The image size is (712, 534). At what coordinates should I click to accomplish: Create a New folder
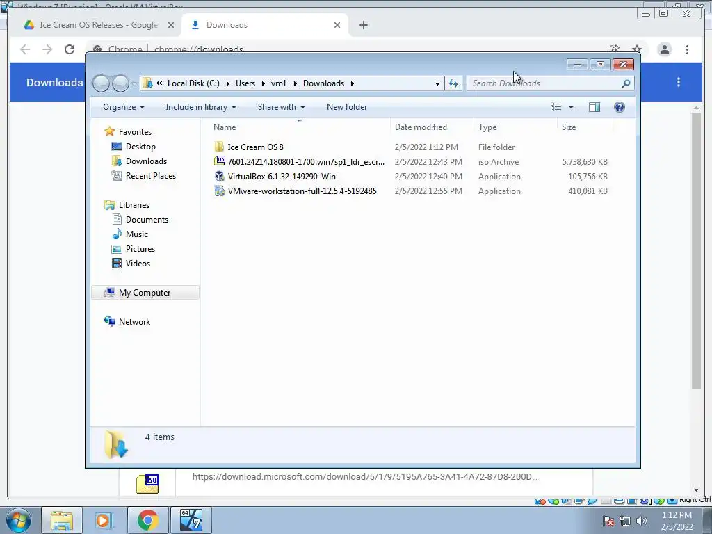tap(347, 106)
